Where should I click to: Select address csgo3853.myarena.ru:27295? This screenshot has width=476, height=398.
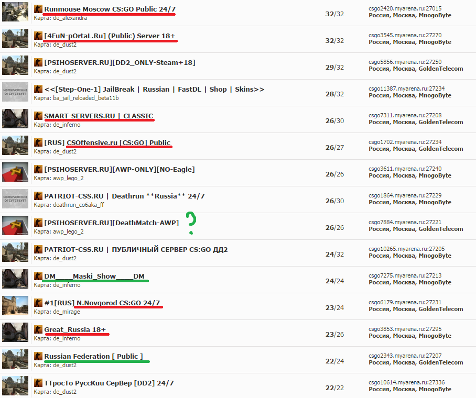(405, 329)
